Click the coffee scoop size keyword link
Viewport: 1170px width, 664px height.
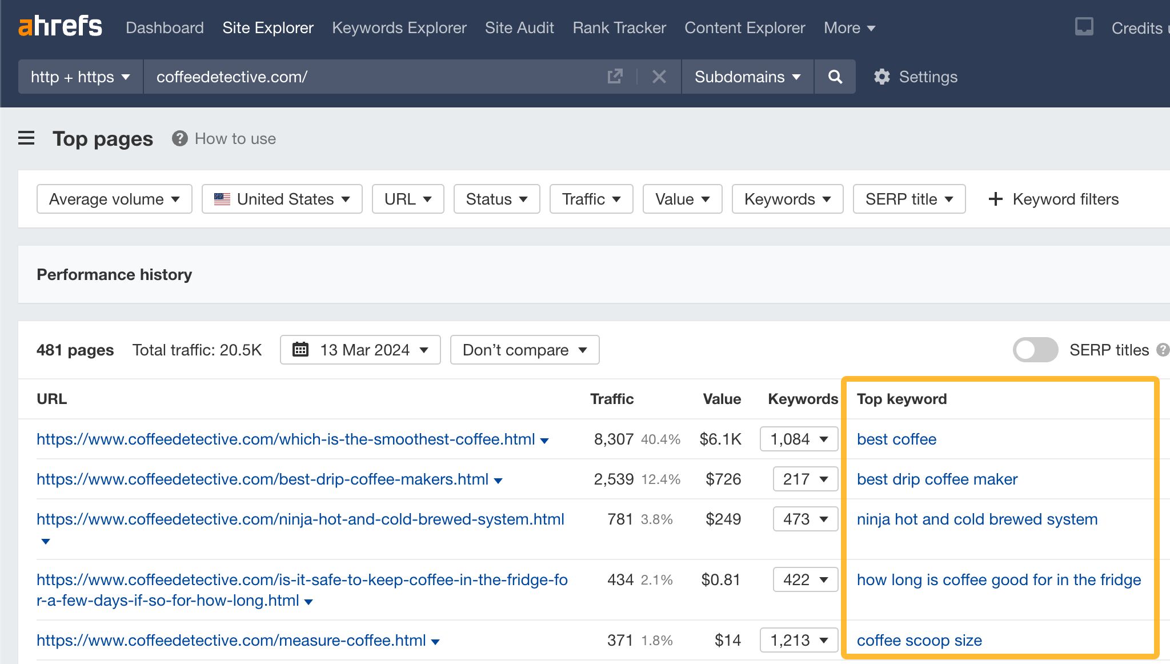[919, 640]
